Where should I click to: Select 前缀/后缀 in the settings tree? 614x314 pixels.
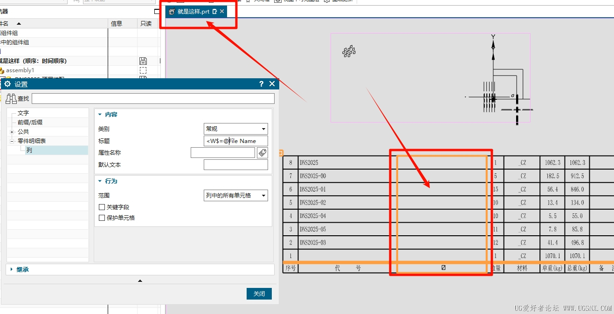coord(30,122)
